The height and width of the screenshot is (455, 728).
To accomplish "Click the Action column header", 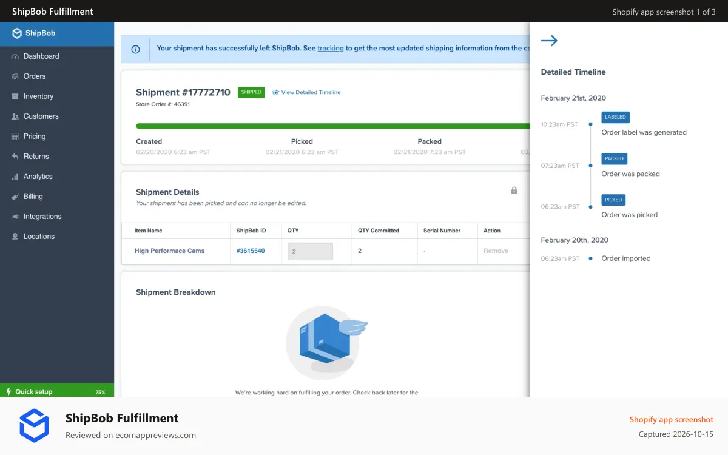I will [492, 231].
